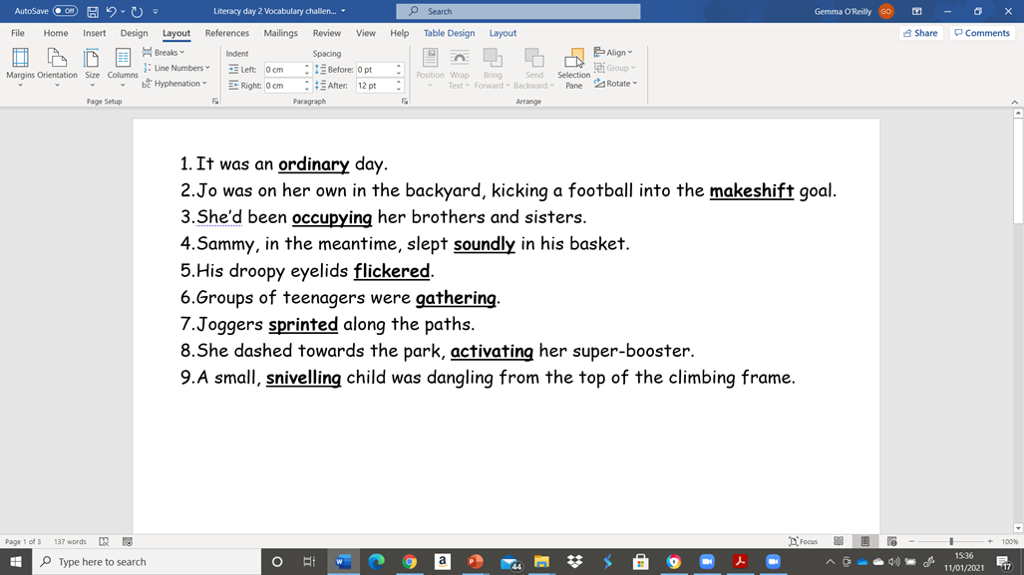Image resolution: width=1024 pixels, height=575 pixels.
Task: Open the Selection Pane
Action: click(573, 68)
